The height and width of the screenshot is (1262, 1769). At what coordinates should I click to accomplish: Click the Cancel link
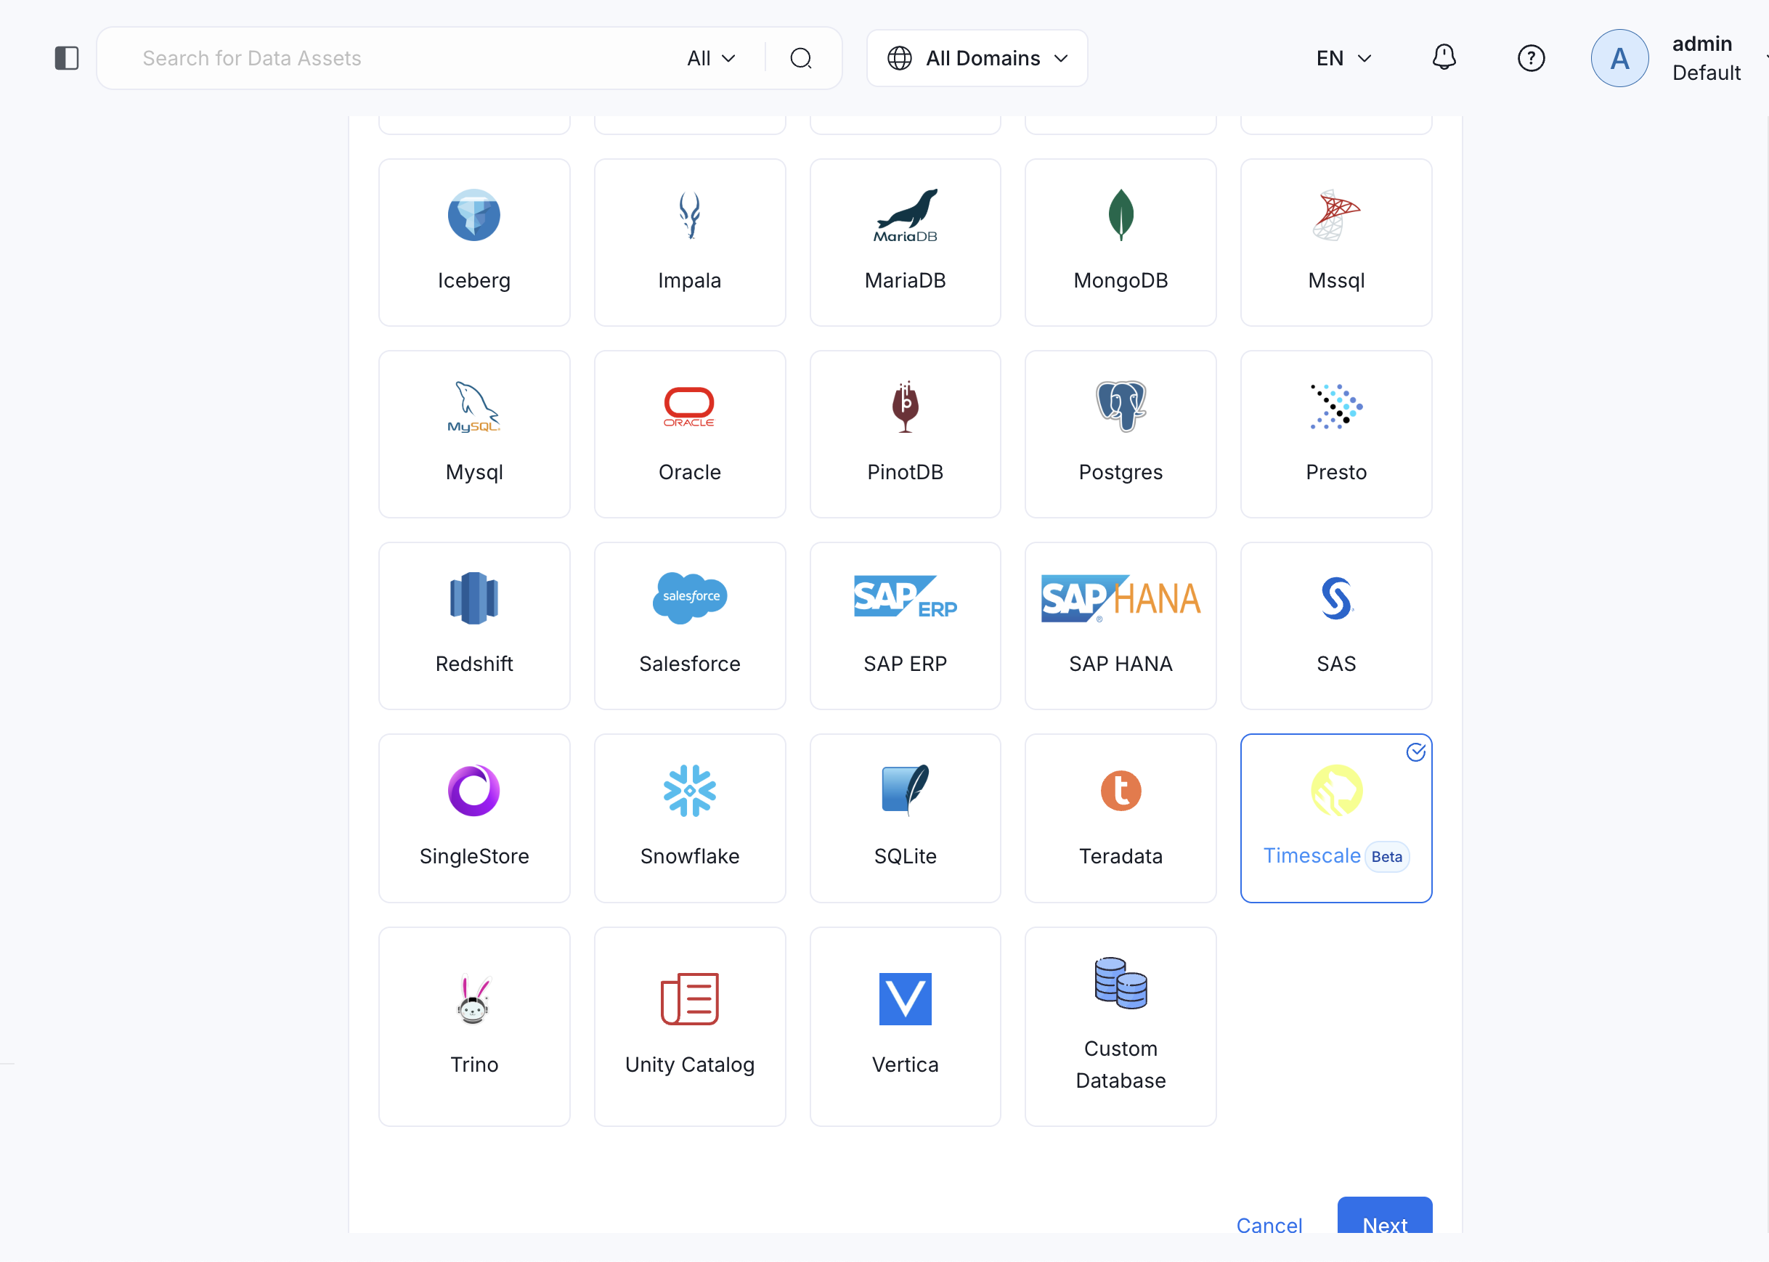click(1269, 1225)
